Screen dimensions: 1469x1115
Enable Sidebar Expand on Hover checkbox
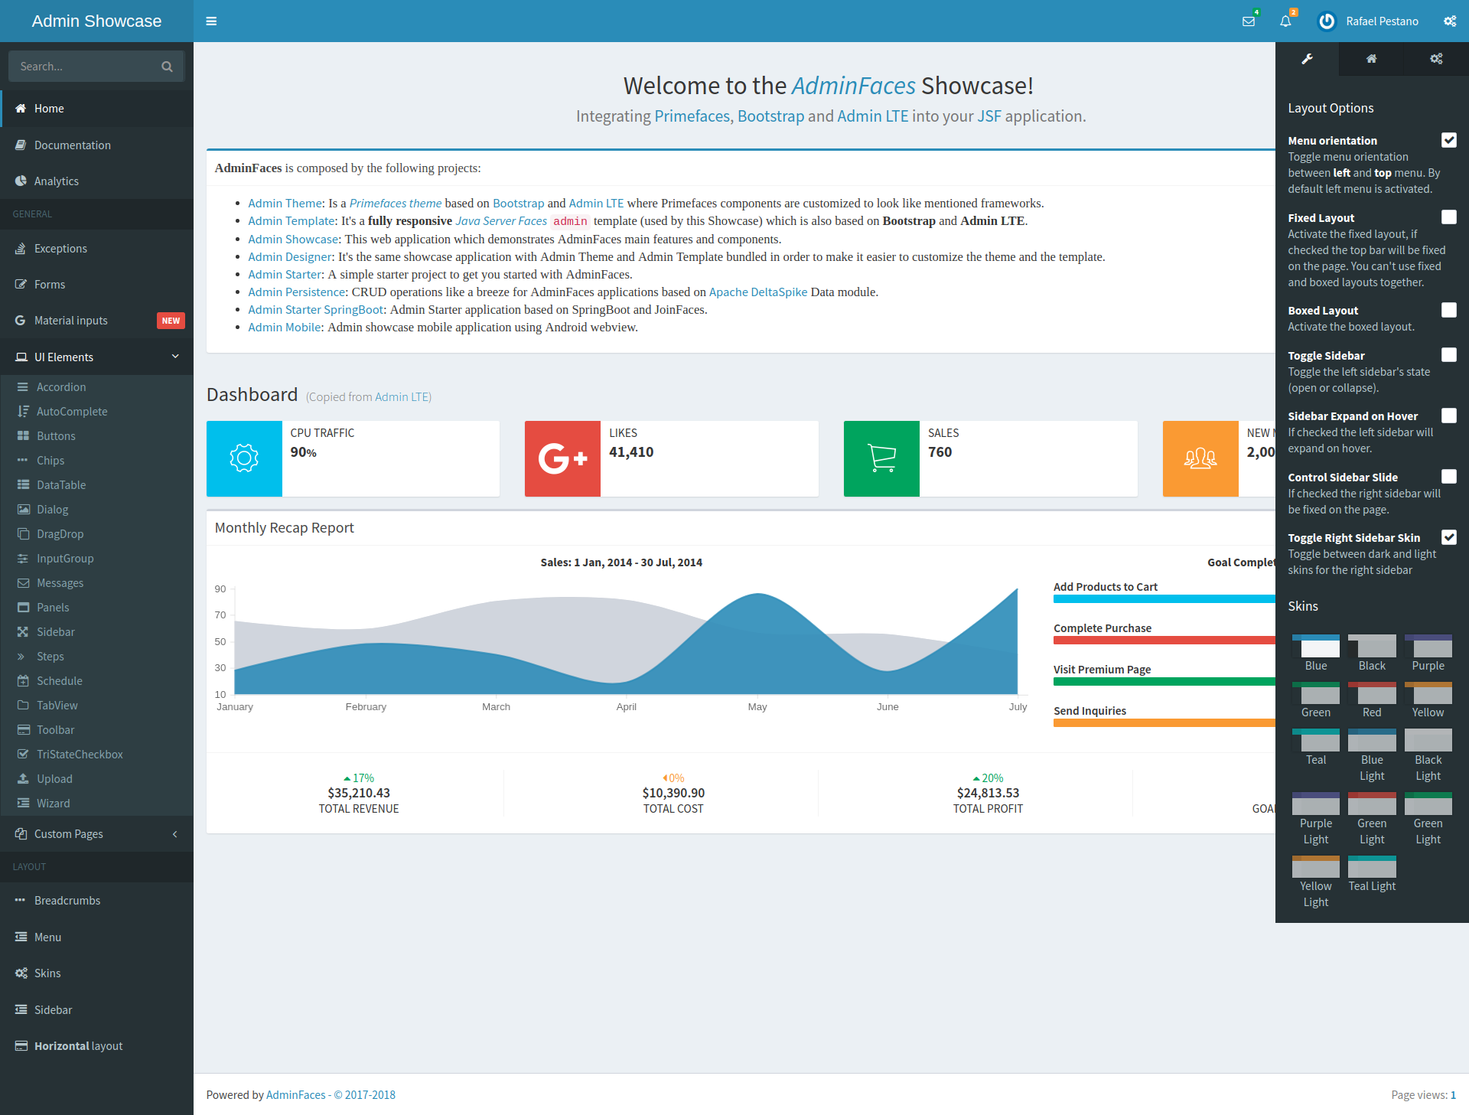[x=1448, y=416]
